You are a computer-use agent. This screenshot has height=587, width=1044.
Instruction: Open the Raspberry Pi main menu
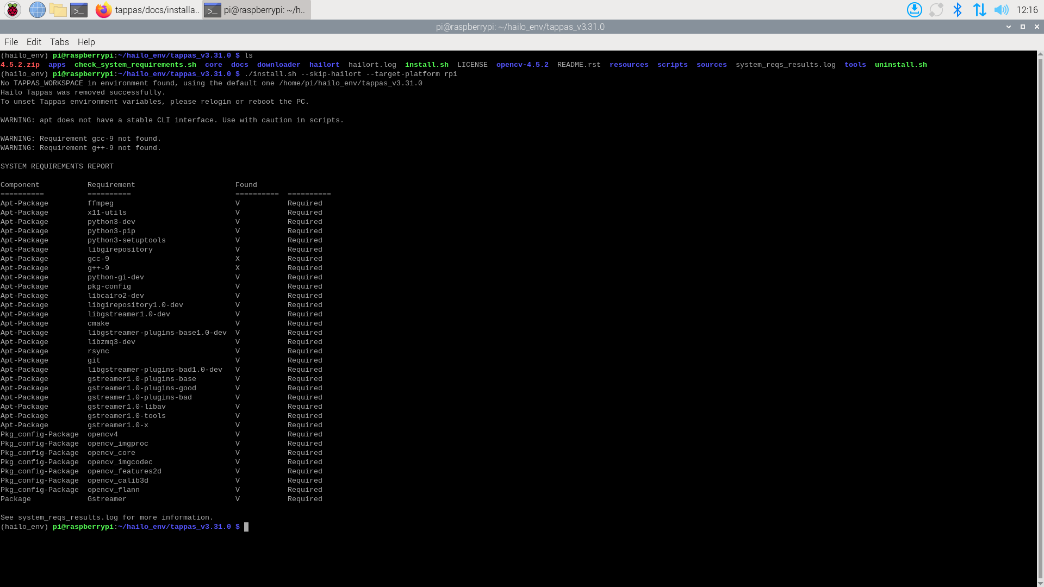click(13, 10)
